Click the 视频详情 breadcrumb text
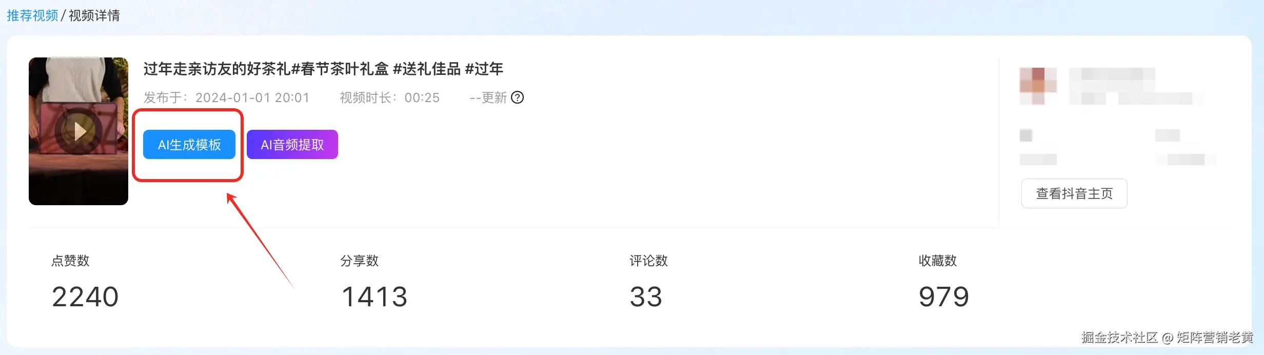 point(94,15)
